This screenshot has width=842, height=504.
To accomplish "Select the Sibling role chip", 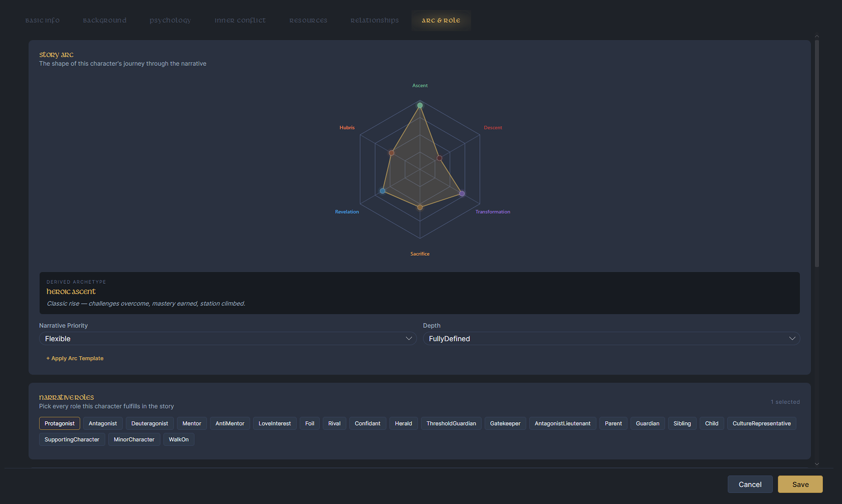I will coord(682,423).
